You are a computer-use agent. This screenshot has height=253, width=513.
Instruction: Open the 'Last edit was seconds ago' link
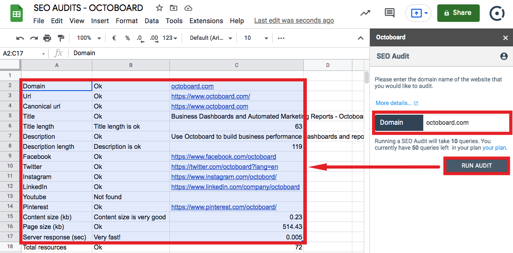[294, 21]
